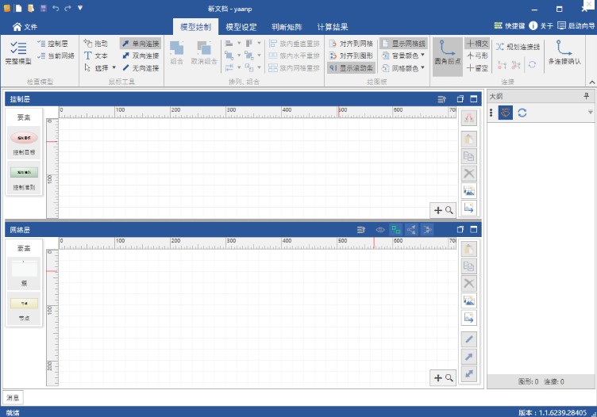Toggle 显示网格线 show grid lines

pos(403,44)
